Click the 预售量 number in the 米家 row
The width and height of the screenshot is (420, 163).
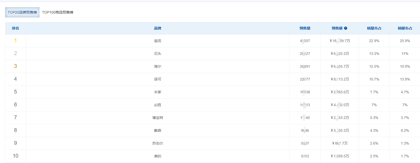(x=305, y=92)
